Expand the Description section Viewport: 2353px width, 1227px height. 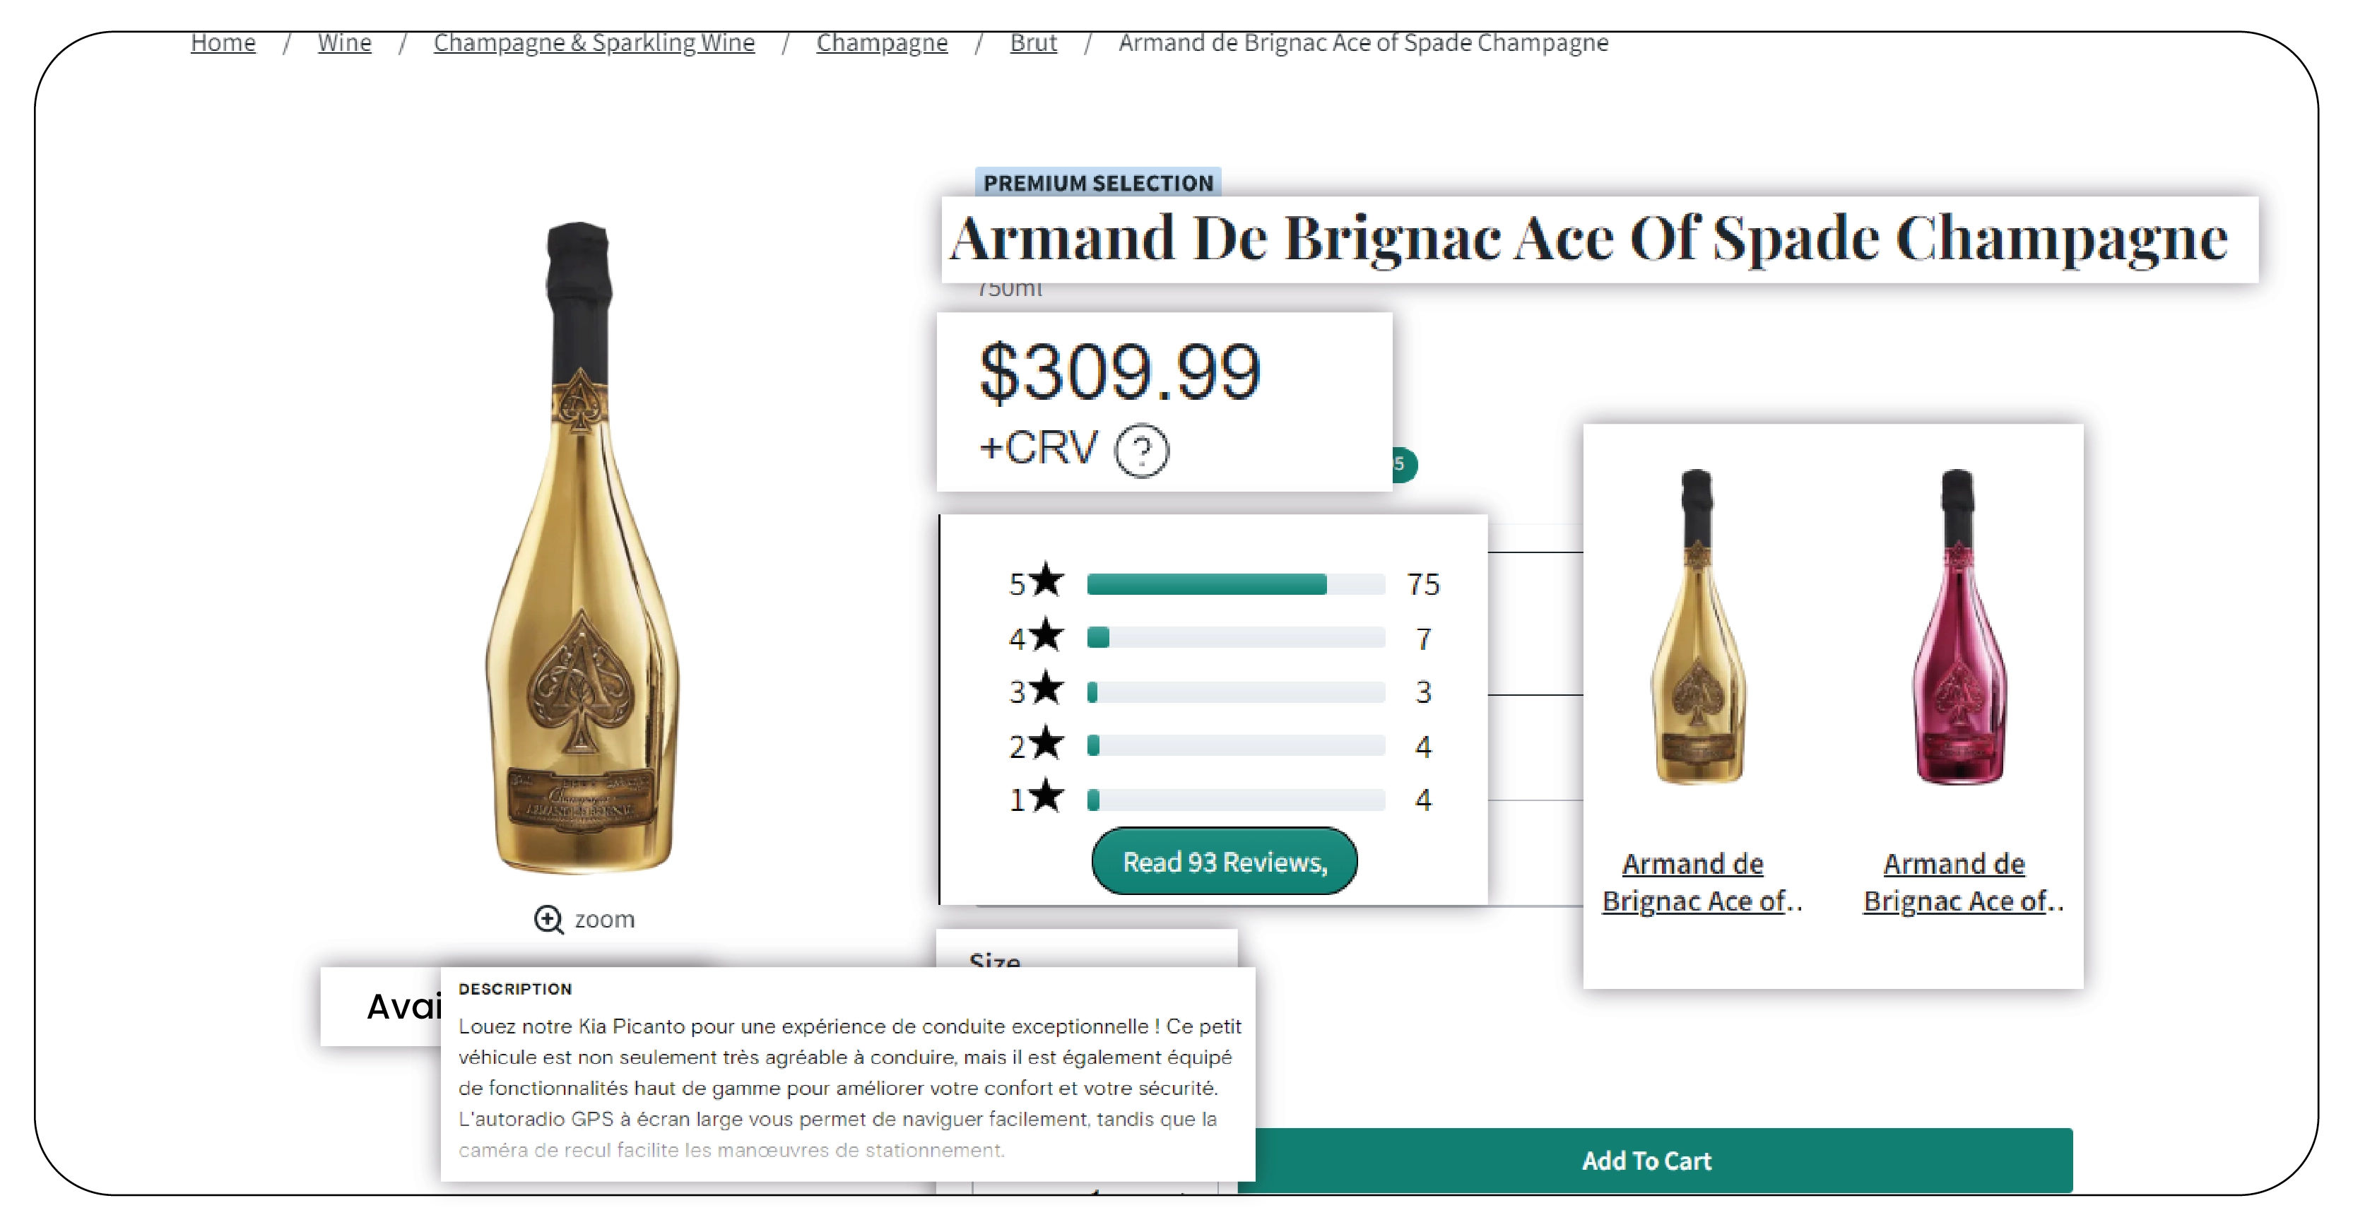513,988
